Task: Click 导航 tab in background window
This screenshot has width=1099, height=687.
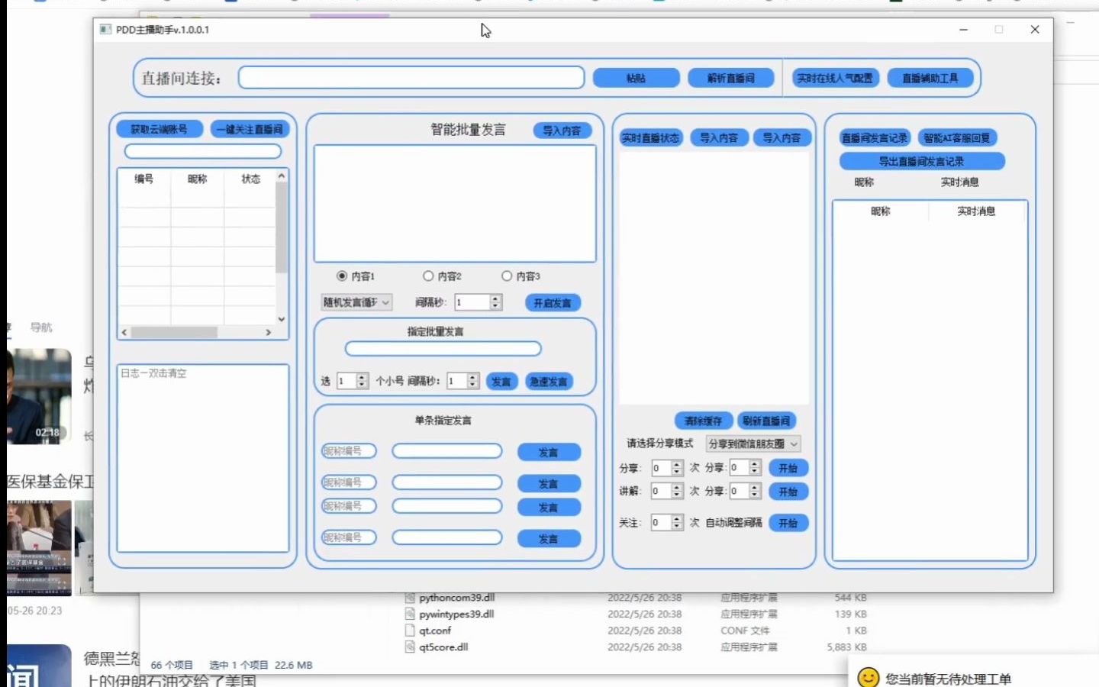Action: pyautogui.click(x=41, y=327)
